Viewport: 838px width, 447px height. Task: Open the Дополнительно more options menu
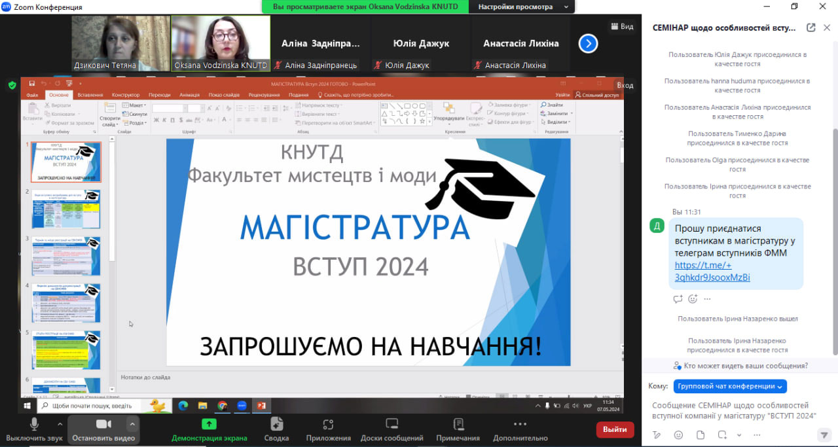[x=520, y=429]
